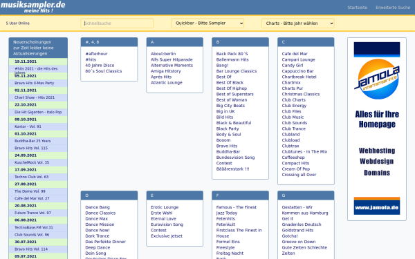Open Exclusive Jetset sampler

167,236
